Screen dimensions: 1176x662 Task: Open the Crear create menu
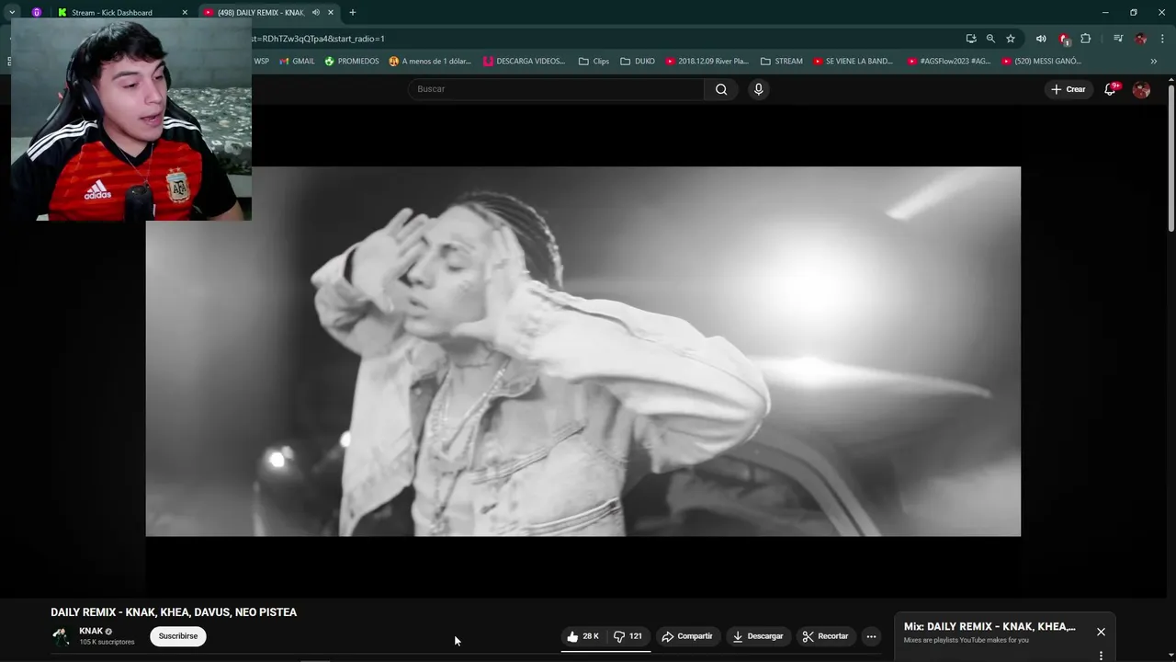pyautogui.click(x=1069, y=89)
